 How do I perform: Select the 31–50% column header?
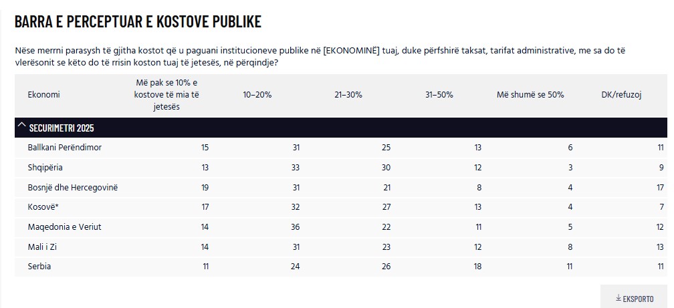click(x=439, y=95)
